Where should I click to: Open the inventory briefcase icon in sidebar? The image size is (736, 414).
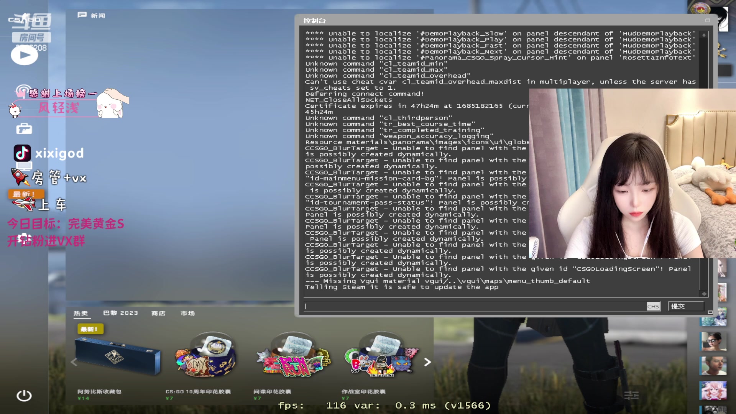(24, 129)
